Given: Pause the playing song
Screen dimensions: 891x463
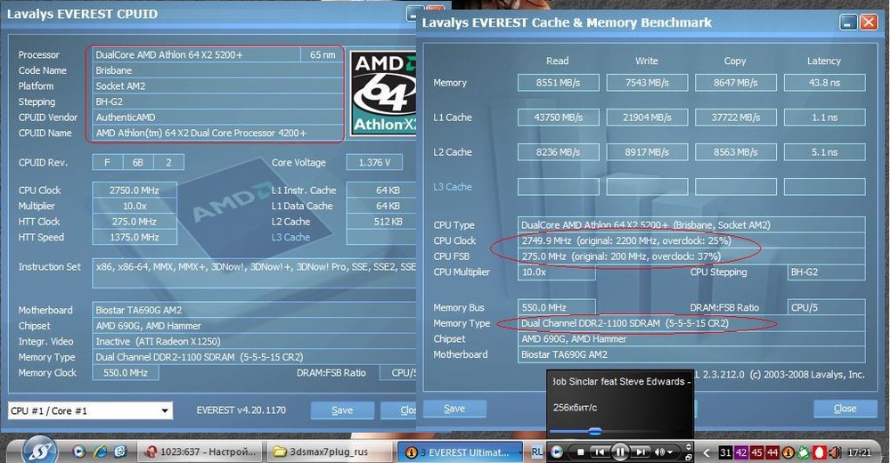Looking at the screenshot, I should tap(620, 452).
